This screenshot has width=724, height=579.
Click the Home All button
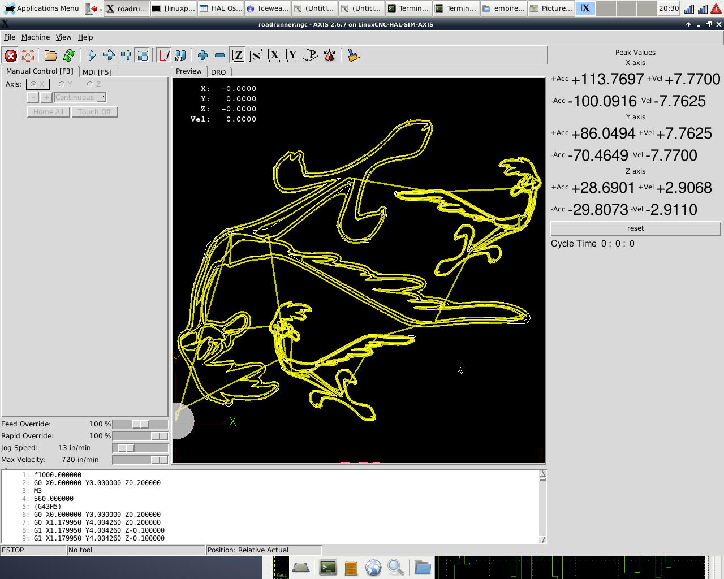[x=49, y=112]
